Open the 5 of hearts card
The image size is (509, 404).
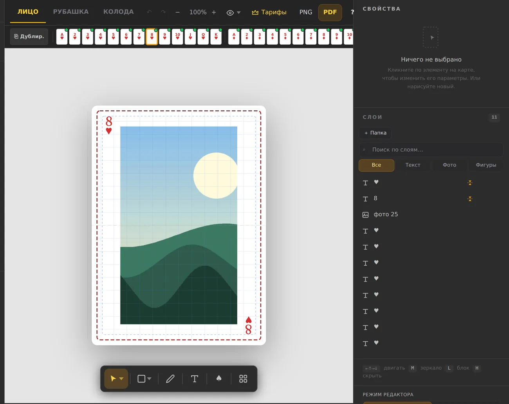point(113,36)
